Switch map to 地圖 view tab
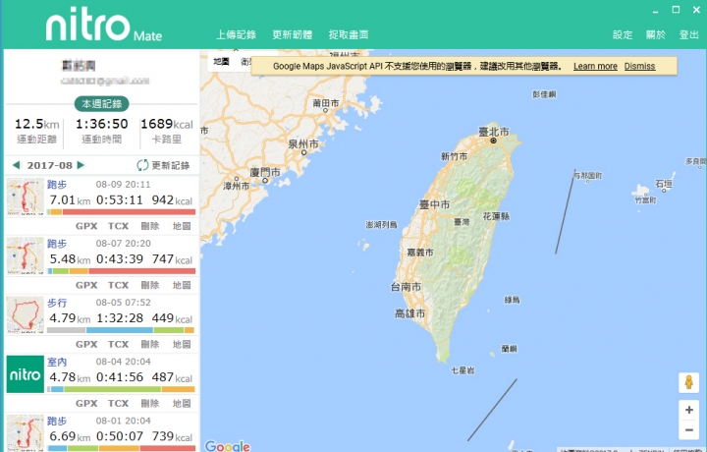Viewport: 707px width, 452px height. (x=221, y=61)
